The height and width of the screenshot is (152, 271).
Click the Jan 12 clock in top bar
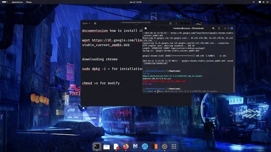(x=135, y=2)
